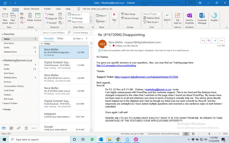Adjust the zoom slider in status bar
229x143 pixels.
[209, 134]
